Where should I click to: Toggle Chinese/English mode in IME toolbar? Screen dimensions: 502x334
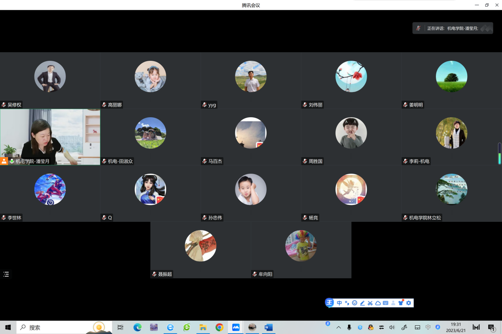(x=339, y=303)
